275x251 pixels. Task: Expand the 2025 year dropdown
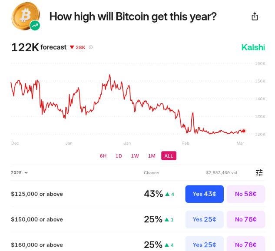pyautogui.click(x=20, y=173)
